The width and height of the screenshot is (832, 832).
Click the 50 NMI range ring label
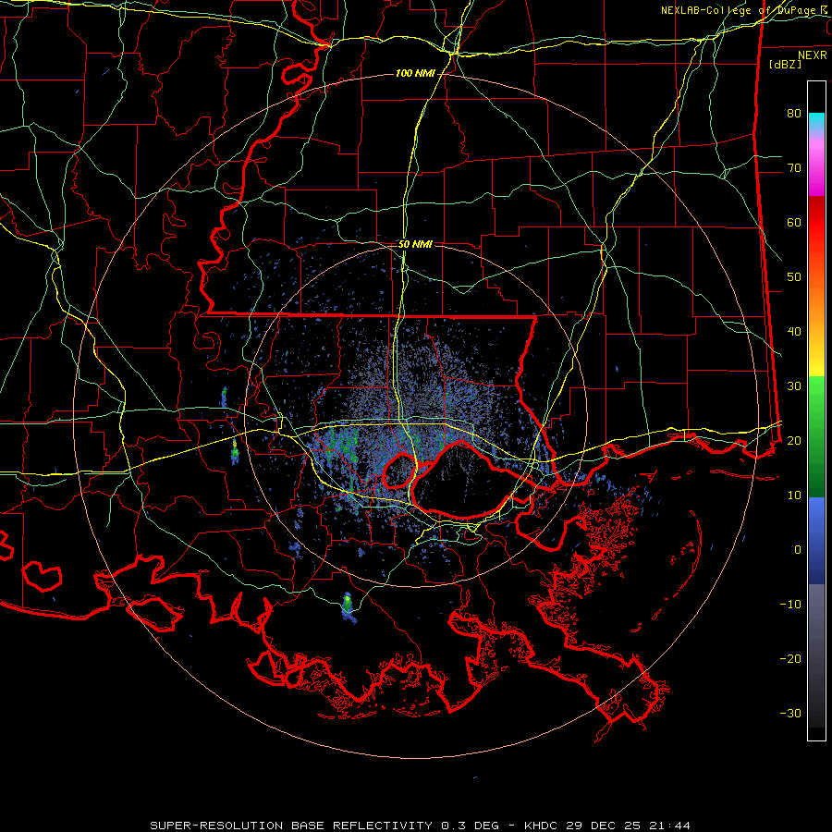(x=415, y=244)
